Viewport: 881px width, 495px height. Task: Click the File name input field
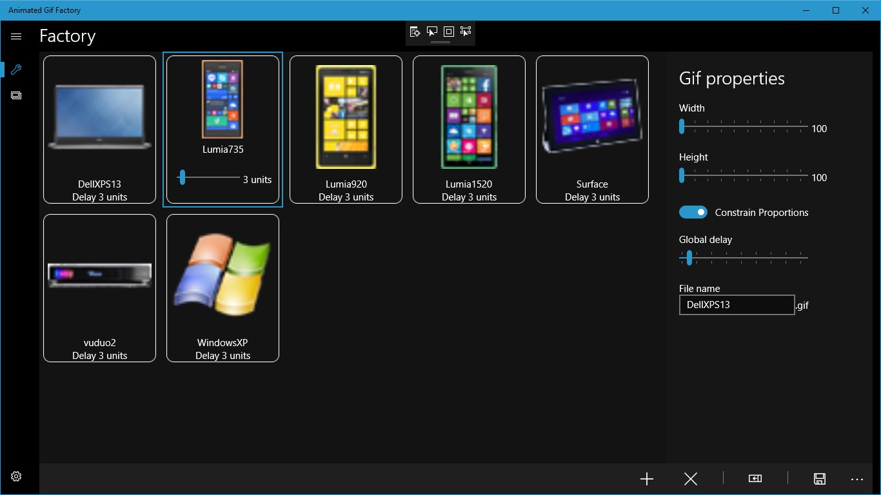pyautogui.click(x=737, y=305)
